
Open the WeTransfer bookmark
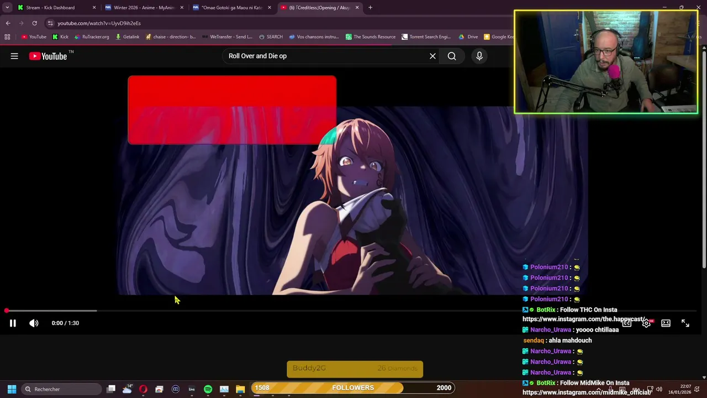[227, 37]
